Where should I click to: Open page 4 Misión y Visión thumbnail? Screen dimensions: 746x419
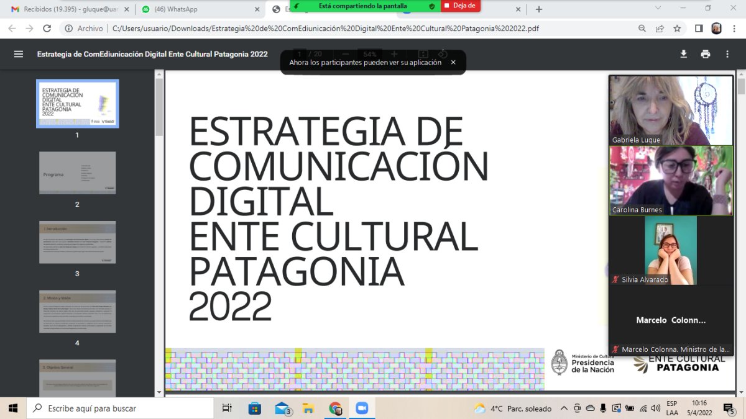tap(77, 311)
